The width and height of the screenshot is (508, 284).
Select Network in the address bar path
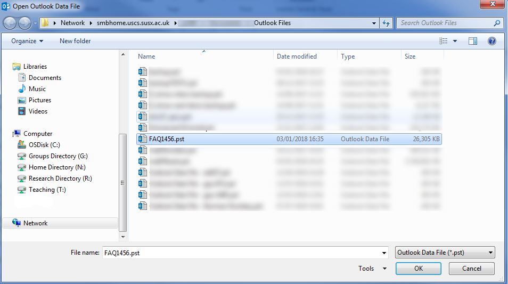coord(72,23)
